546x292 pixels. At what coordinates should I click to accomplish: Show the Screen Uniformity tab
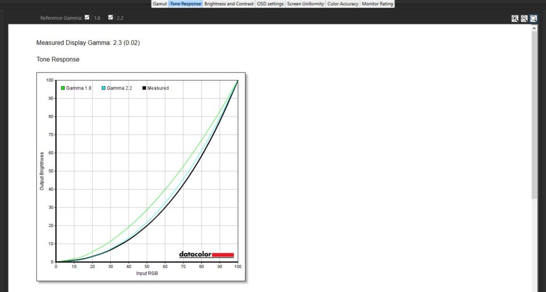click(x=306, y=4)
